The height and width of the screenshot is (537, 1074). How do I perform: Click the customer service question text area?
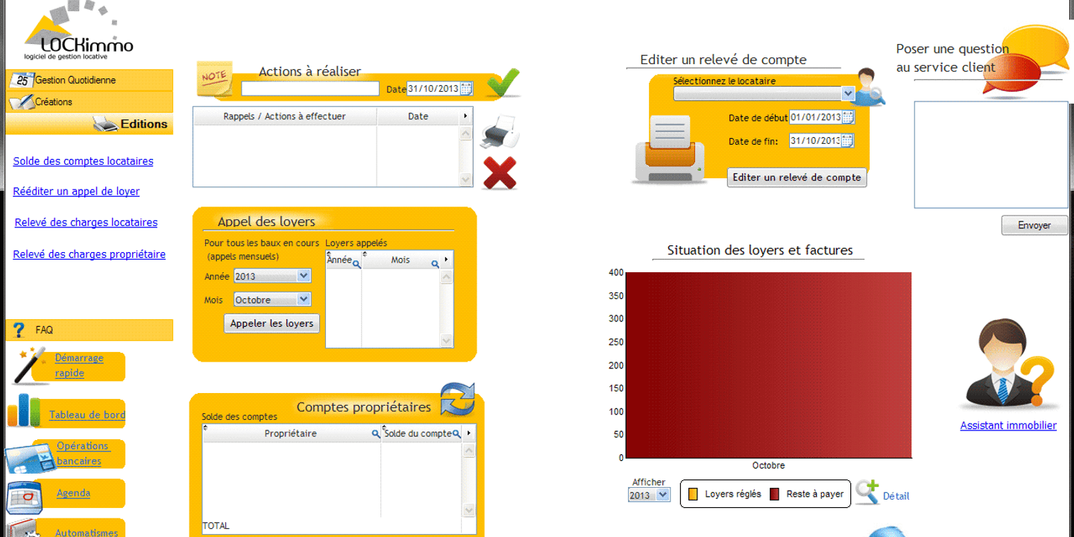click(x=991, y=155)
